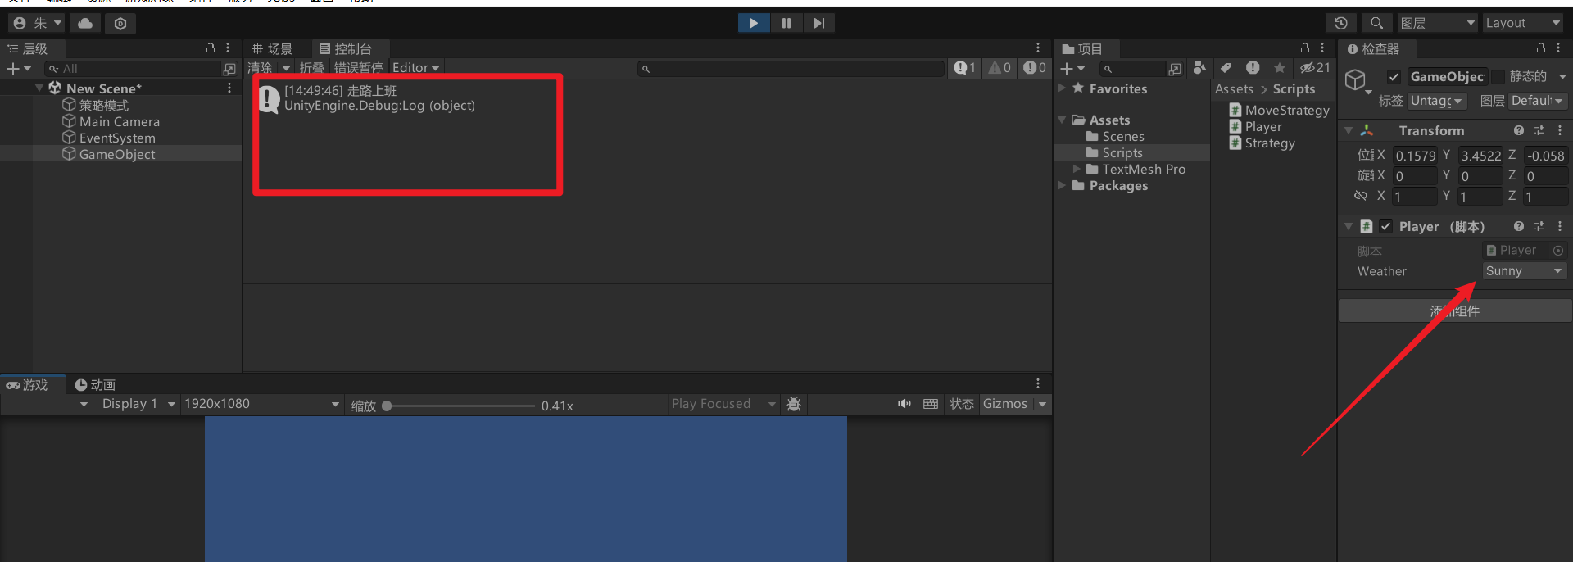Open the console panel three-dot menu
Screen dimensions: 1573x562
[x=1038, y=48]
